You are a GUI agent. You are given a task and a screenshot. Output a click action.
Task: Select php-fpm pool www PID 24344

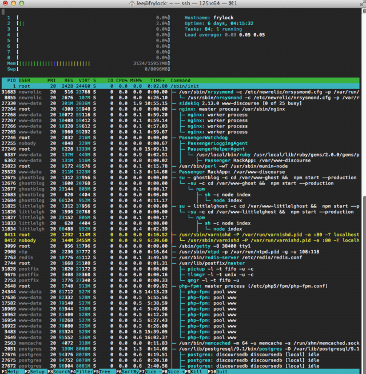tap(180, 292)
